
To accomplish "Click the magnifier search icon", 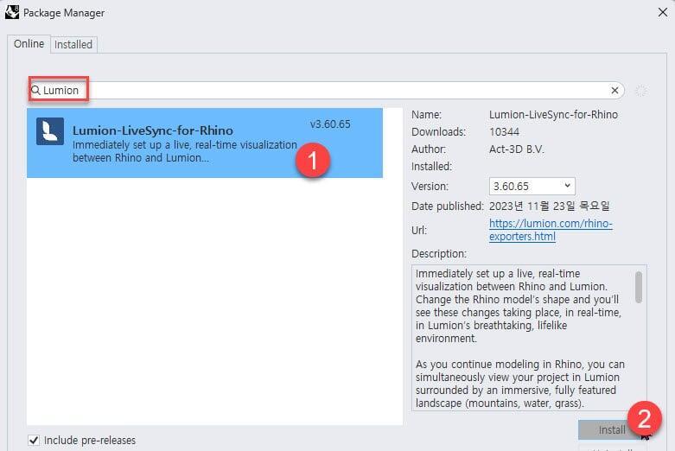I will (35, 90).
